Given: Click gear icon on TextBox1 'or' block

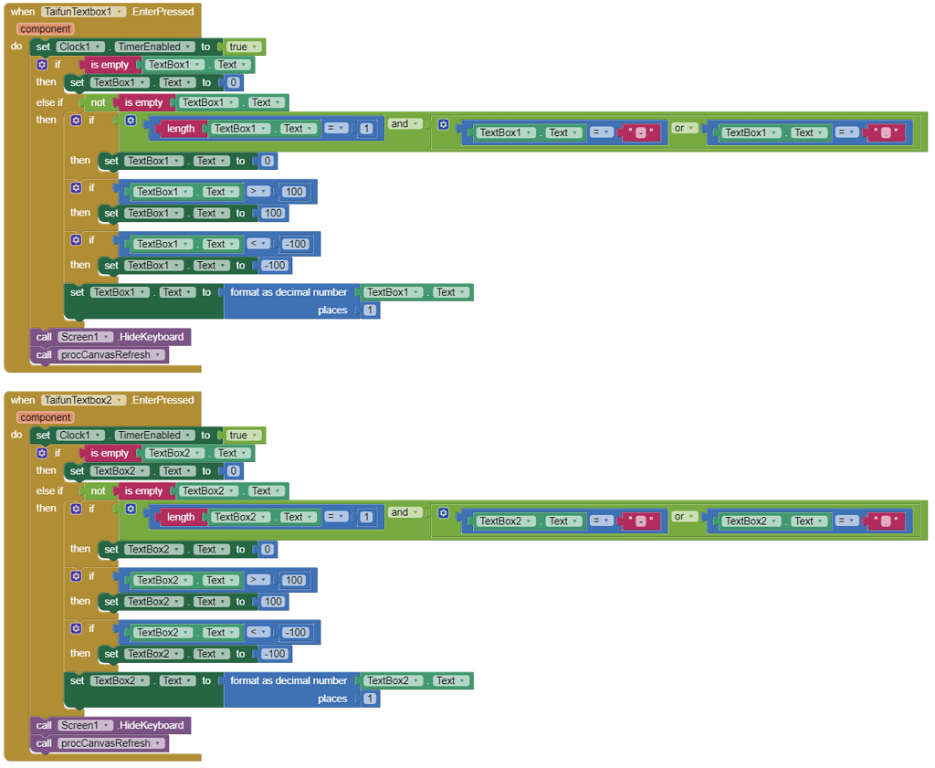Looking at the screenshot, I should (x=444, y=124).
